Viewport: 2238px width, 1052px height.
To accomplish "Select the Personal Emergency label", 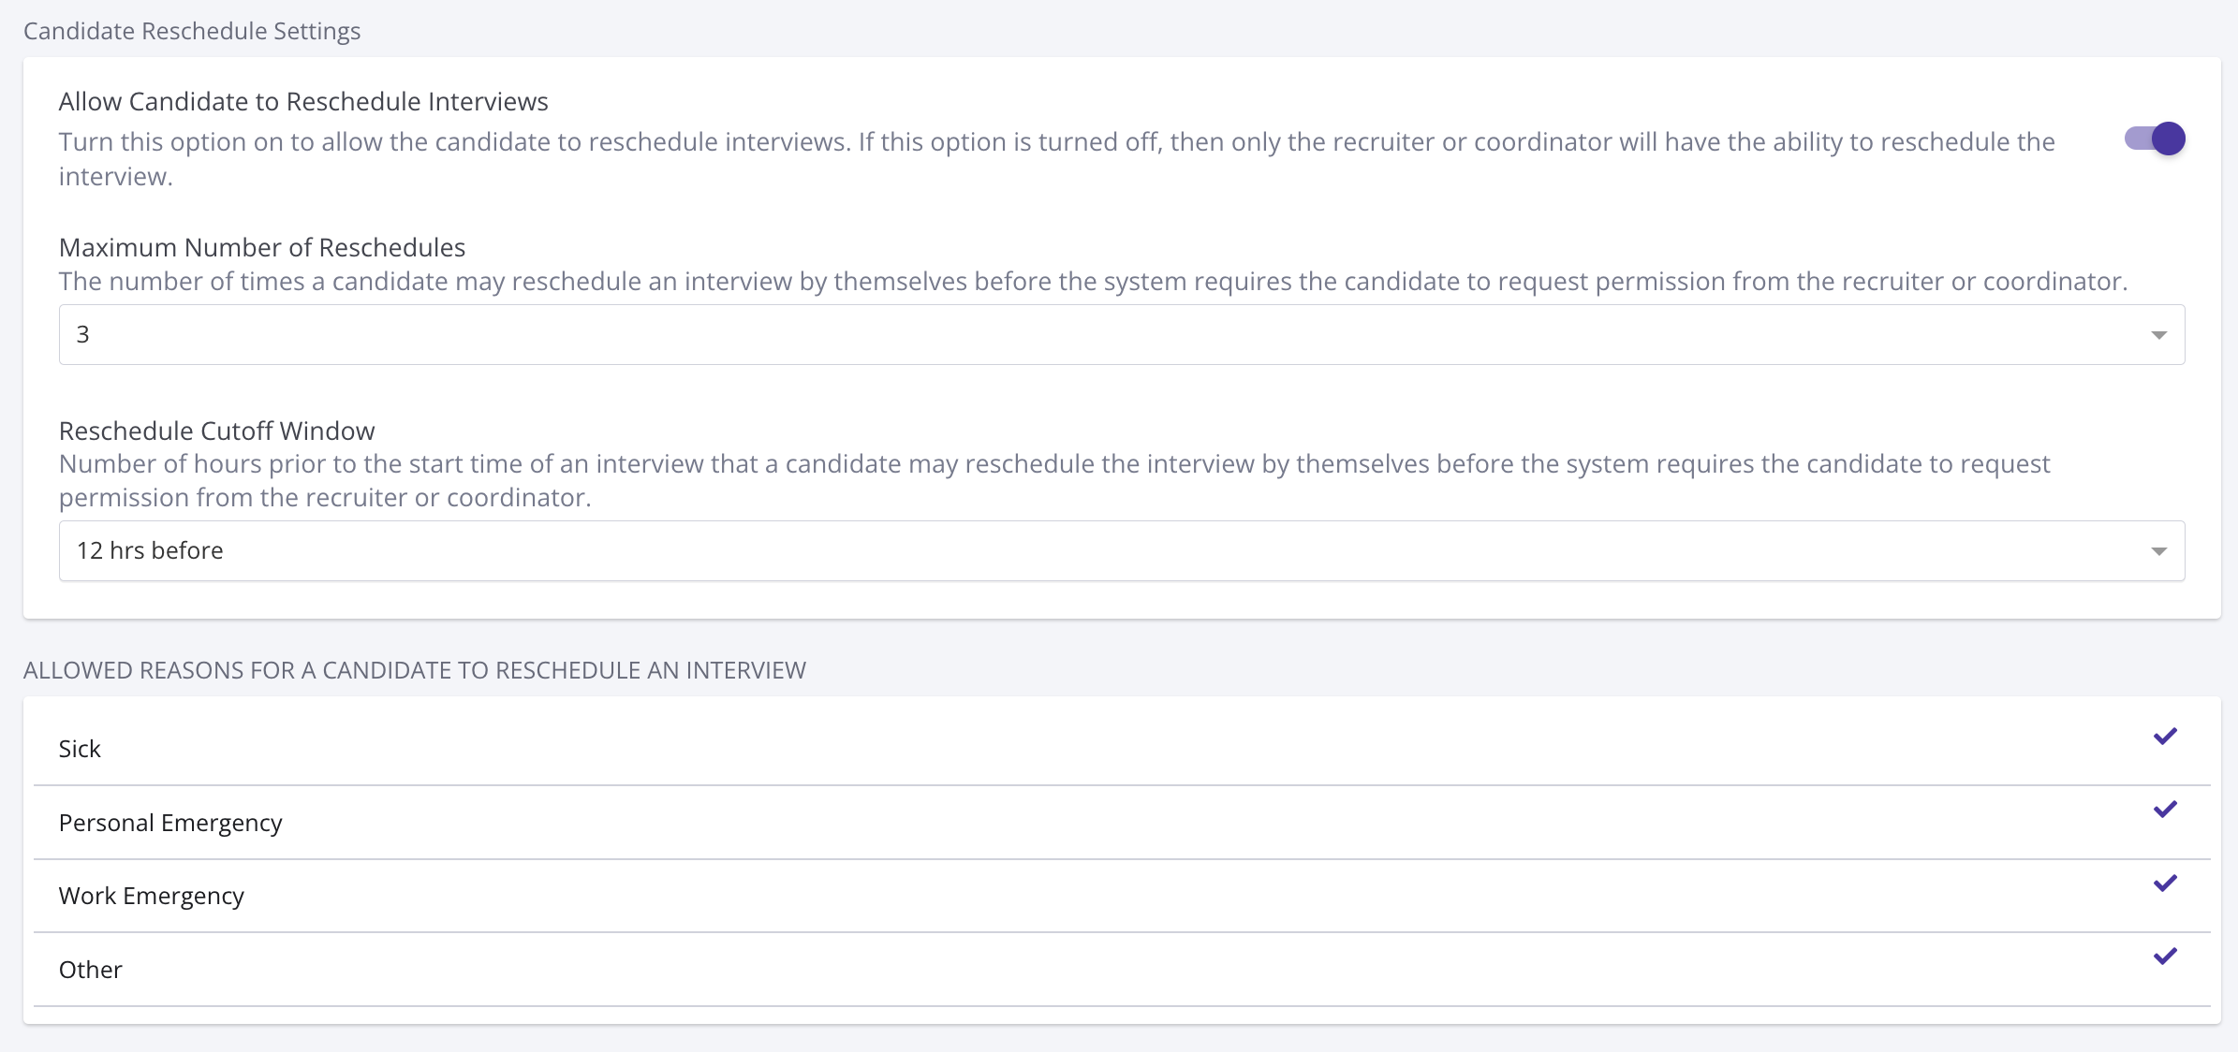I will click(170, 823).
